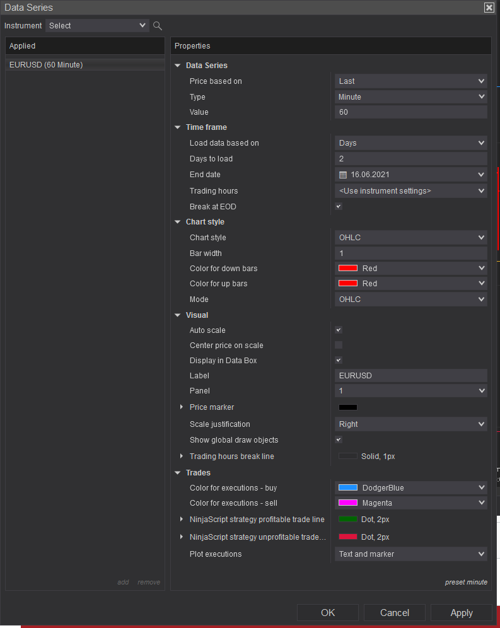Click the preset minute link
The height and width of the screenshot is (628, 500).
coord(466,582)
